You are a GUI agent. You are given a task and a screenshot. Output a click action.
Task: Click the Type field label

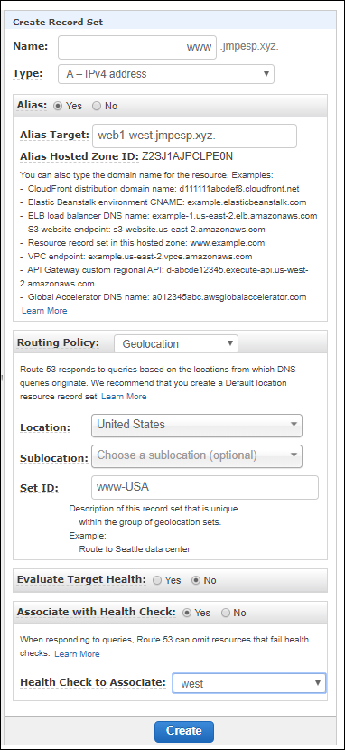(27, 74)
